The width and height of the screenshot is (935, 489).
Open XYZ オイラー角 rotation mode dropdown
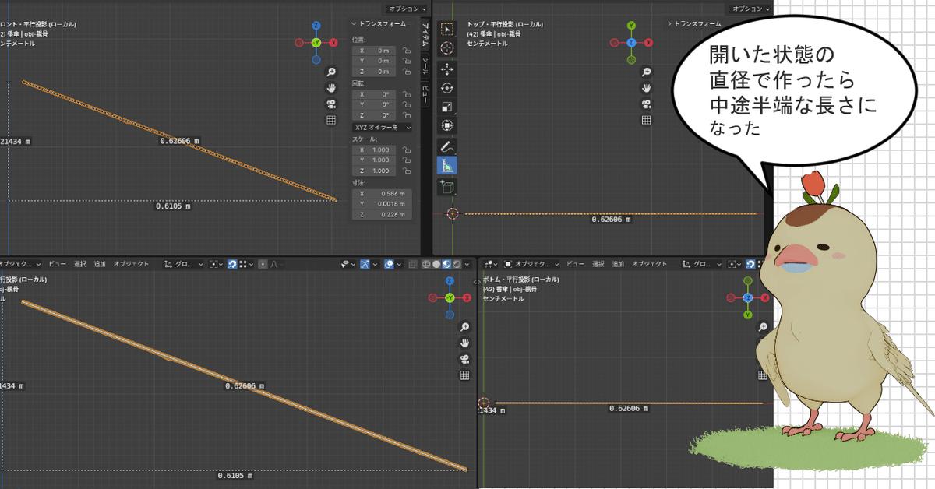point(382,127)
